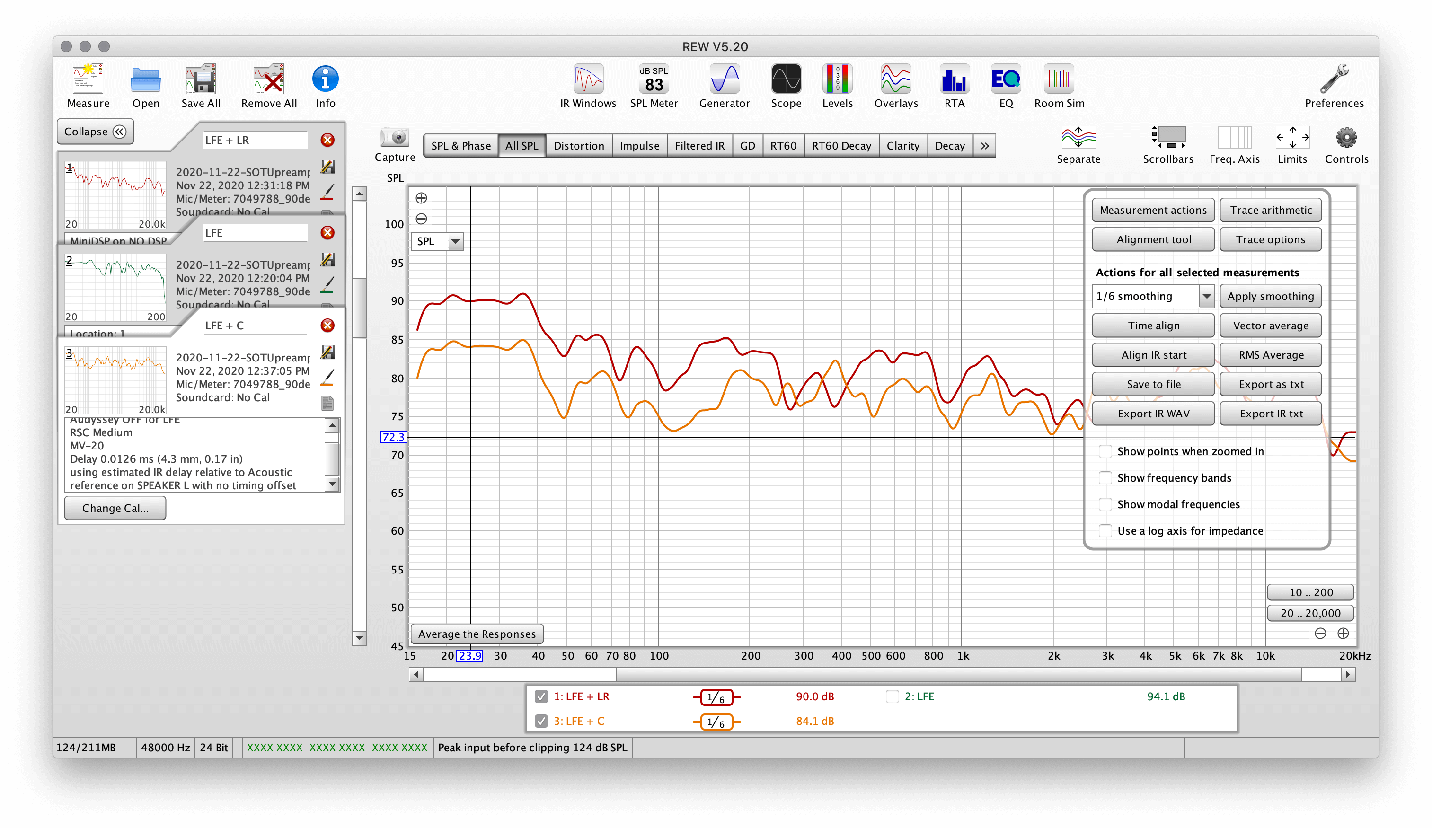Zoom out vertical axis minus icon
The width and height of the screenshot is (1432, 828).
pos(421,219)
